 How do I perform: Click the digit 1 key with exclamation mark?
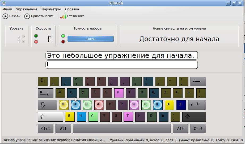tap(54, 81)
